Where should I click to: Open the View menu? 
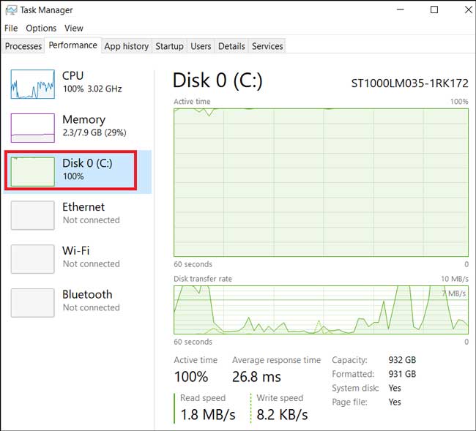pos(74,29)
